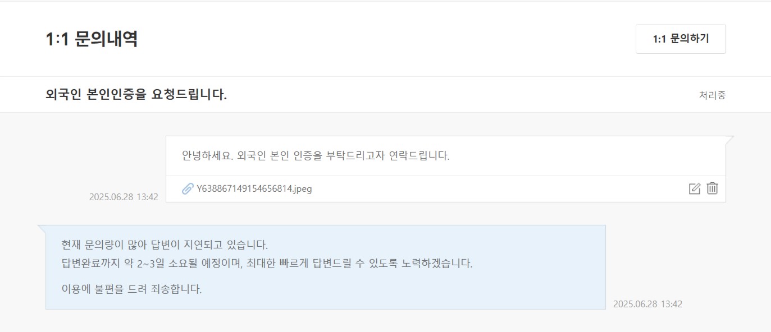The image size is (771, 332).
Task: Click the 안녕하세요 message text in the white bubble
Action: coord(316,156)
